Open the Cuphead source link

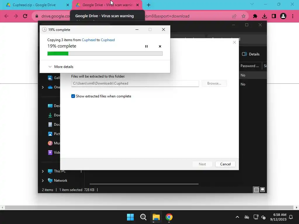click(x=89, y=40)
